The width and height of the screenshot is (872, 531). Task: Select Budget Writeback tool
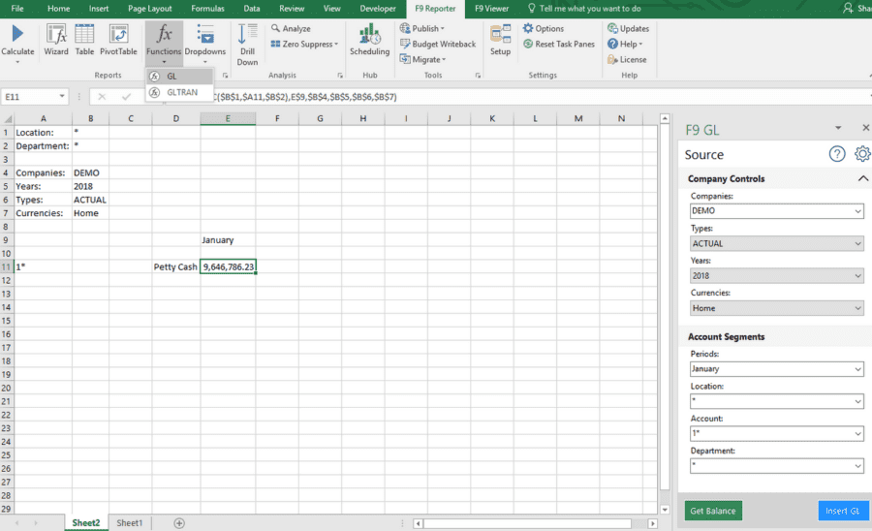point(438,44)
